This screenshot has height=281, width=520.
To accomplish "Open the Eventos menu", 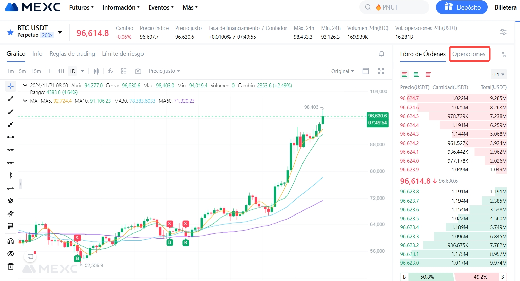I will pyautogui.click(x=161, y=7).
